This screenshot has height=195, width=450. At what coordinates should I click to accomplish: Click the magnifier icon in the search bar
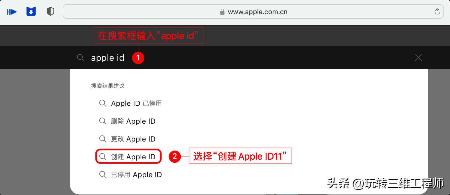[80, 58]
